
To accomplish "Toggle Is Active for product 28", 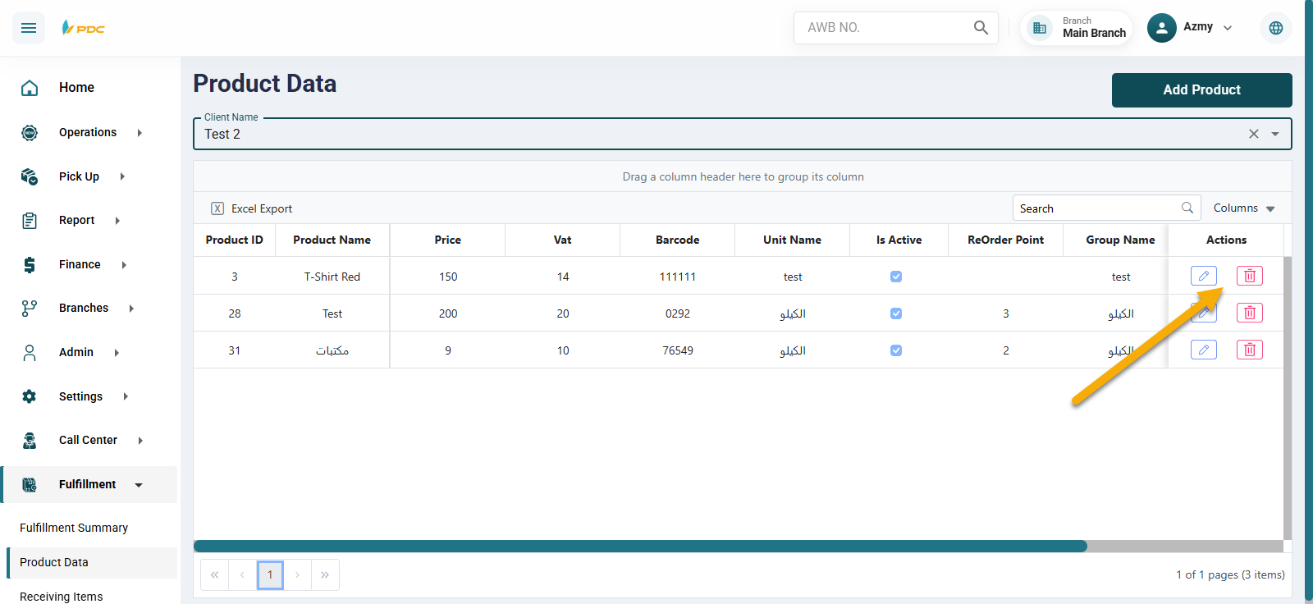I will pos(896,313).
